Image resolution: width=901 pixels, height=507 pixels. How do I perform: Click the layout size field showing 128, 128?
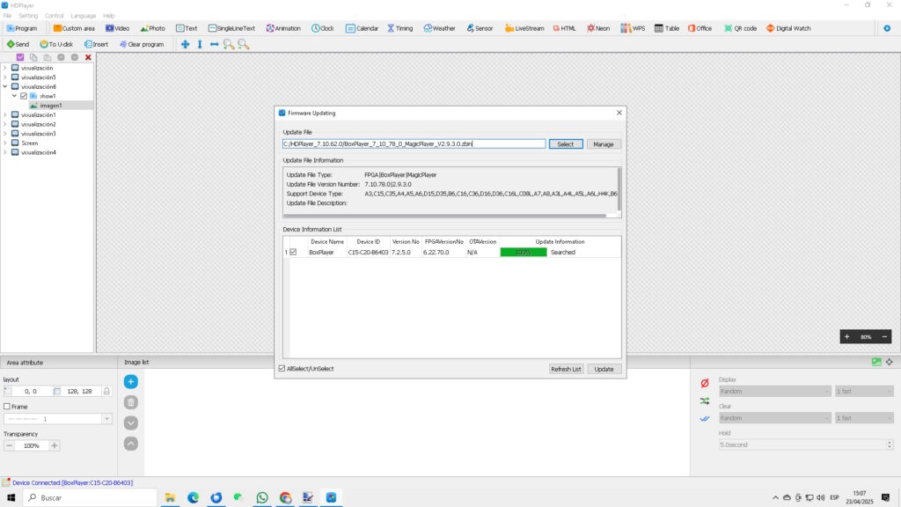(80, 391)
